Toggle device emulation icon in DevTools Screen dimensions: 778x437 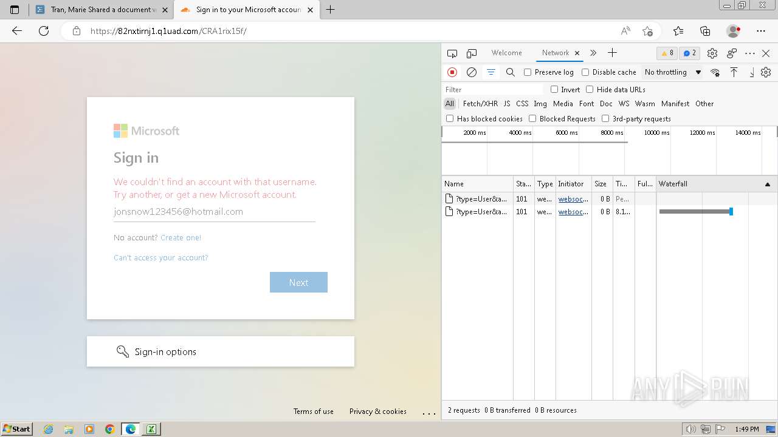click(x=472, y=53)
